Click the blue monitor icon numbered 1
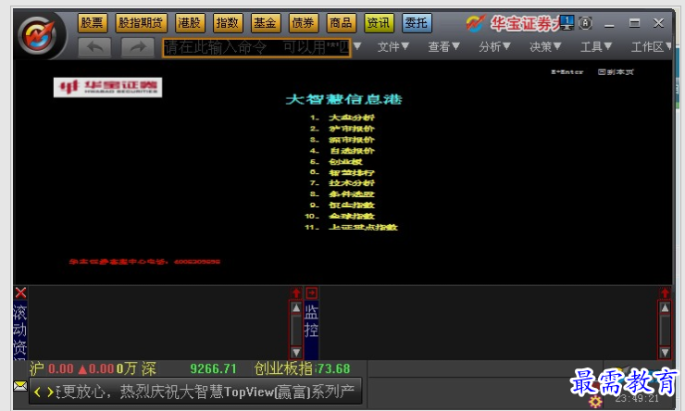 coord(567,22)
